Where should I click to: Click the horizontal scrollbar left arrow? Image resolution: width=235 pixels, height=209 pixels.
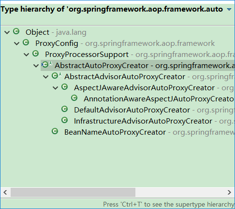tap(5, 192)
